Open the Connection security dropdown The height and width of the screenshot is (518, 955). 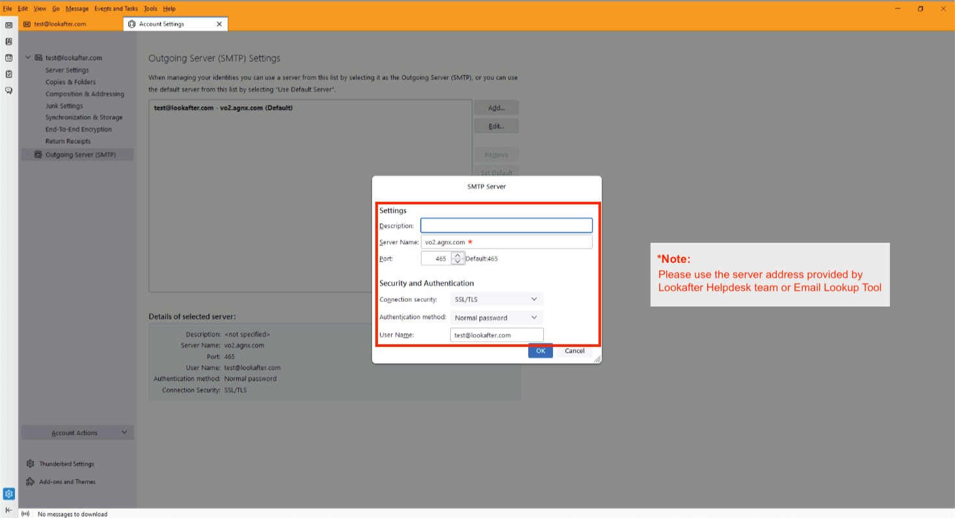point(496,299)
